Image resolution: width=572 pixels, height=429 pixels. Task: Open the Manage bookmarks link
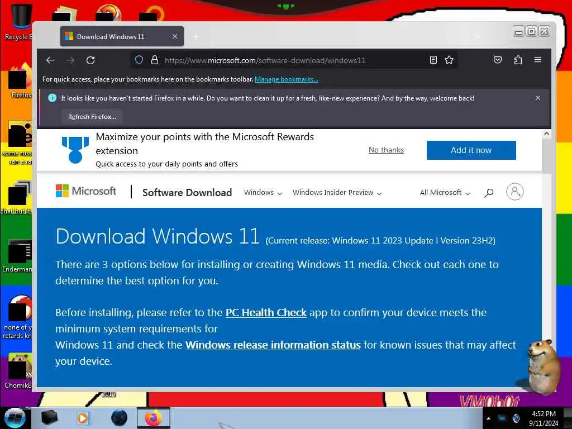[x=287, y=79]
